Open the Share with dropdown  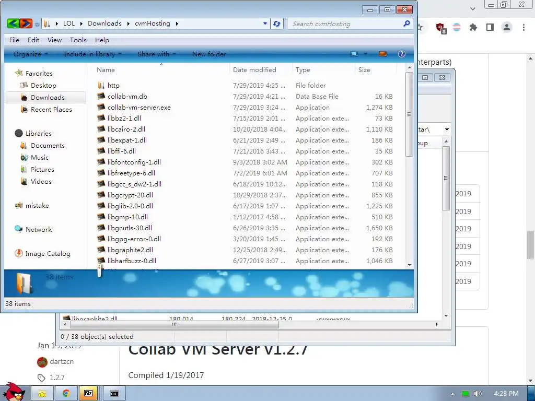[x=157, y=54]
